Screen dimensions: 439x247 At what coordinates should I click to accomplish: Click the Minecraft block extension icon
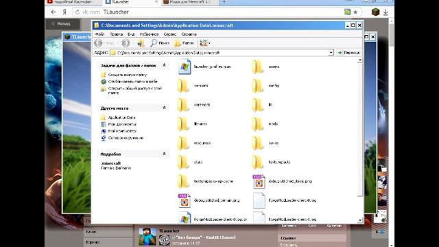coord(375,12)
